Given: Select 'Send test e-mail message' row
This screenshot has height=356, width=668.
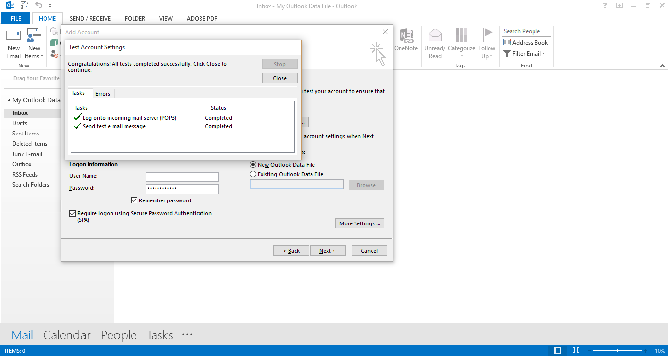Looking at the screenshot, I should point(182,126).
